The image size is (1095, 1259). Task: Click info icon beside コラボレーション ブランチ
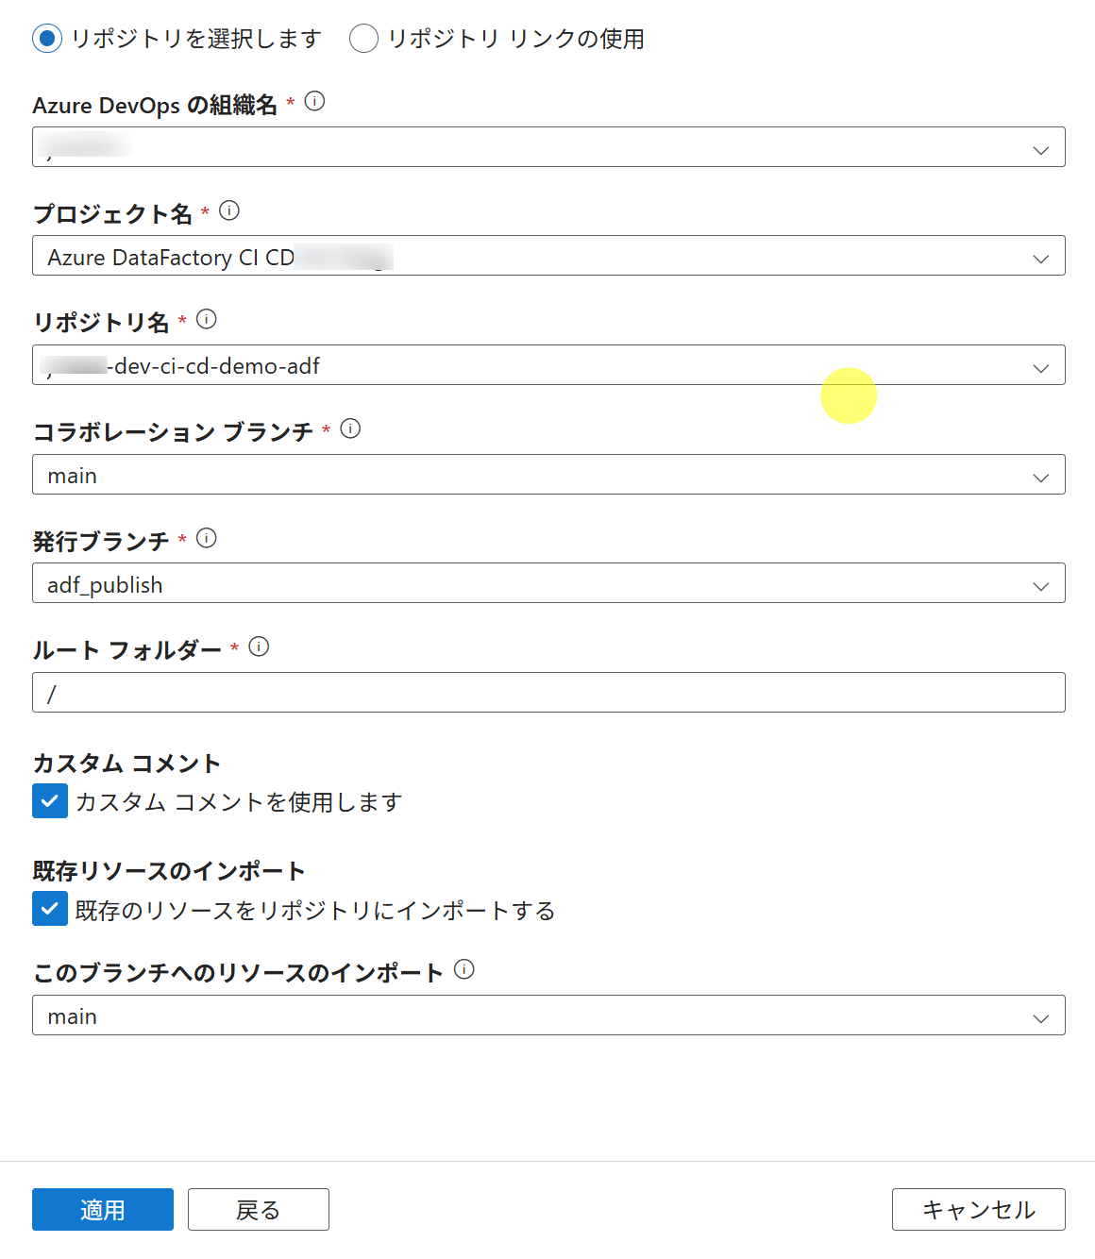tap(350, 428)
